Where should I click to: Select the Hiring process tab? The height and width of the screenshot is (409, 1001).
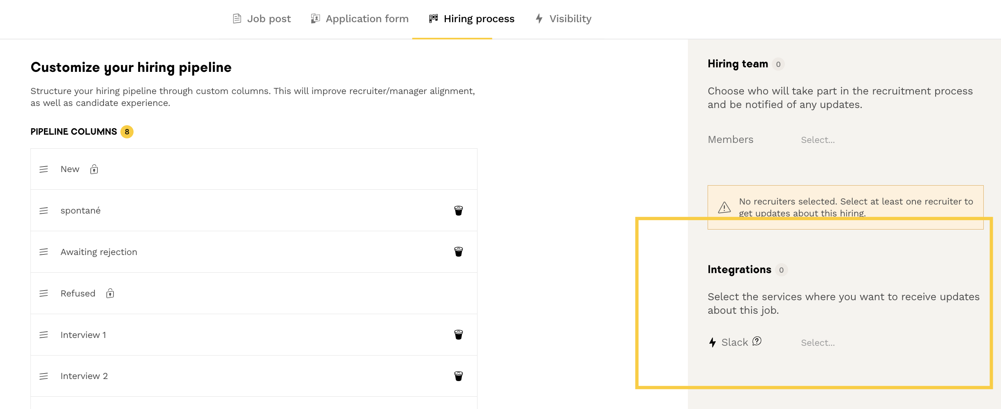click(472, 19)
